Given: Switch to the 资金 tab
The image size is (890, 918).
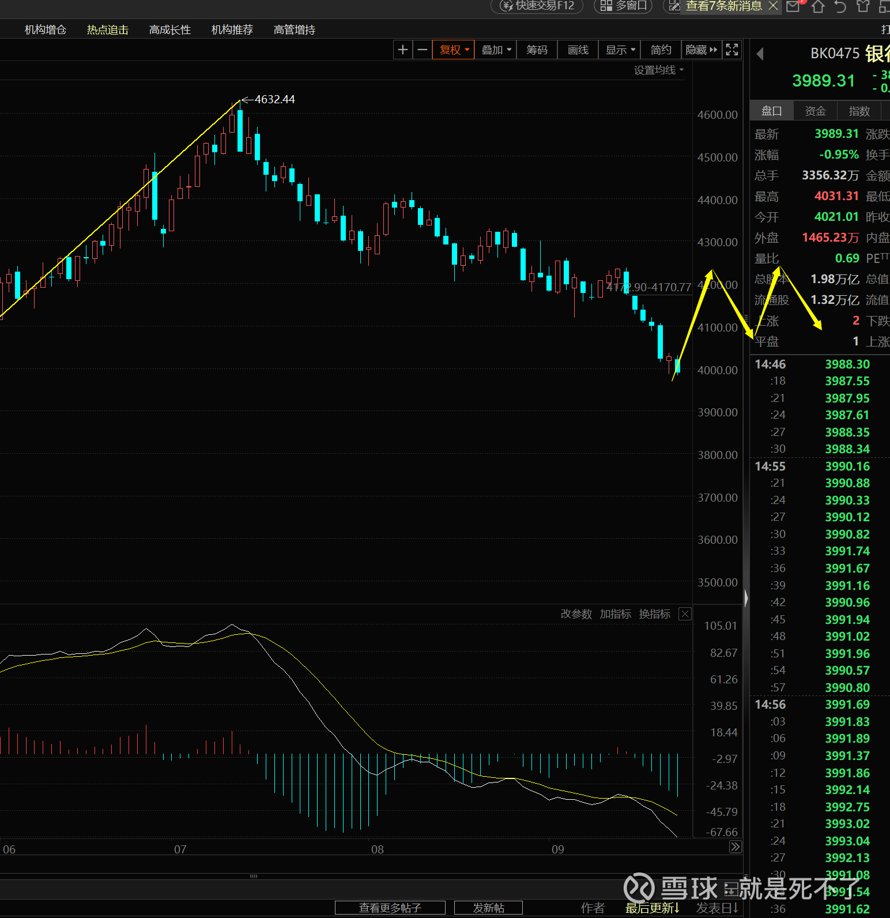Looking at the screenshot, I should point(815,111).
